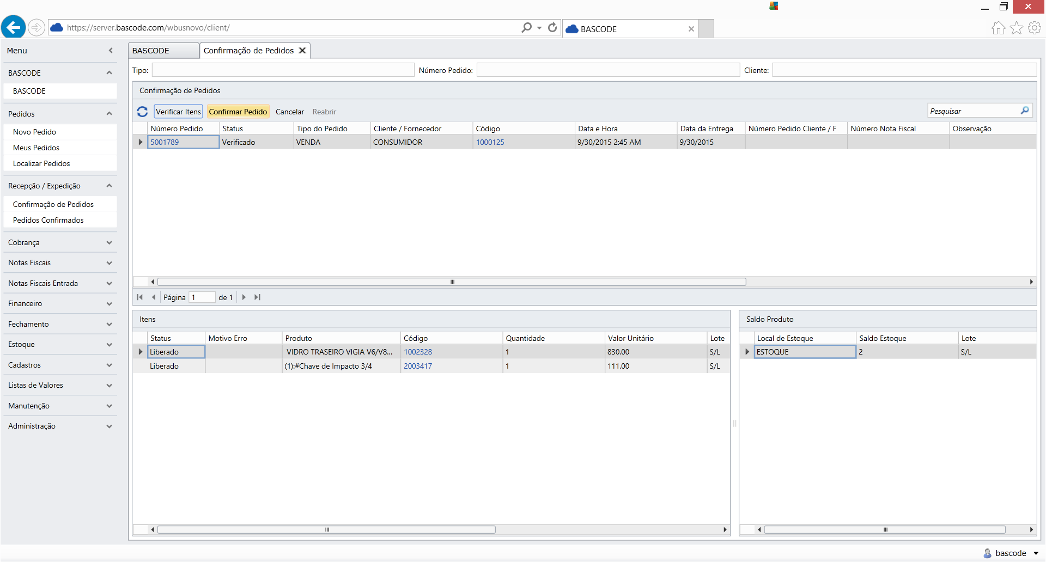Collapse the Pedidos menu section

(x=109, y=114)
